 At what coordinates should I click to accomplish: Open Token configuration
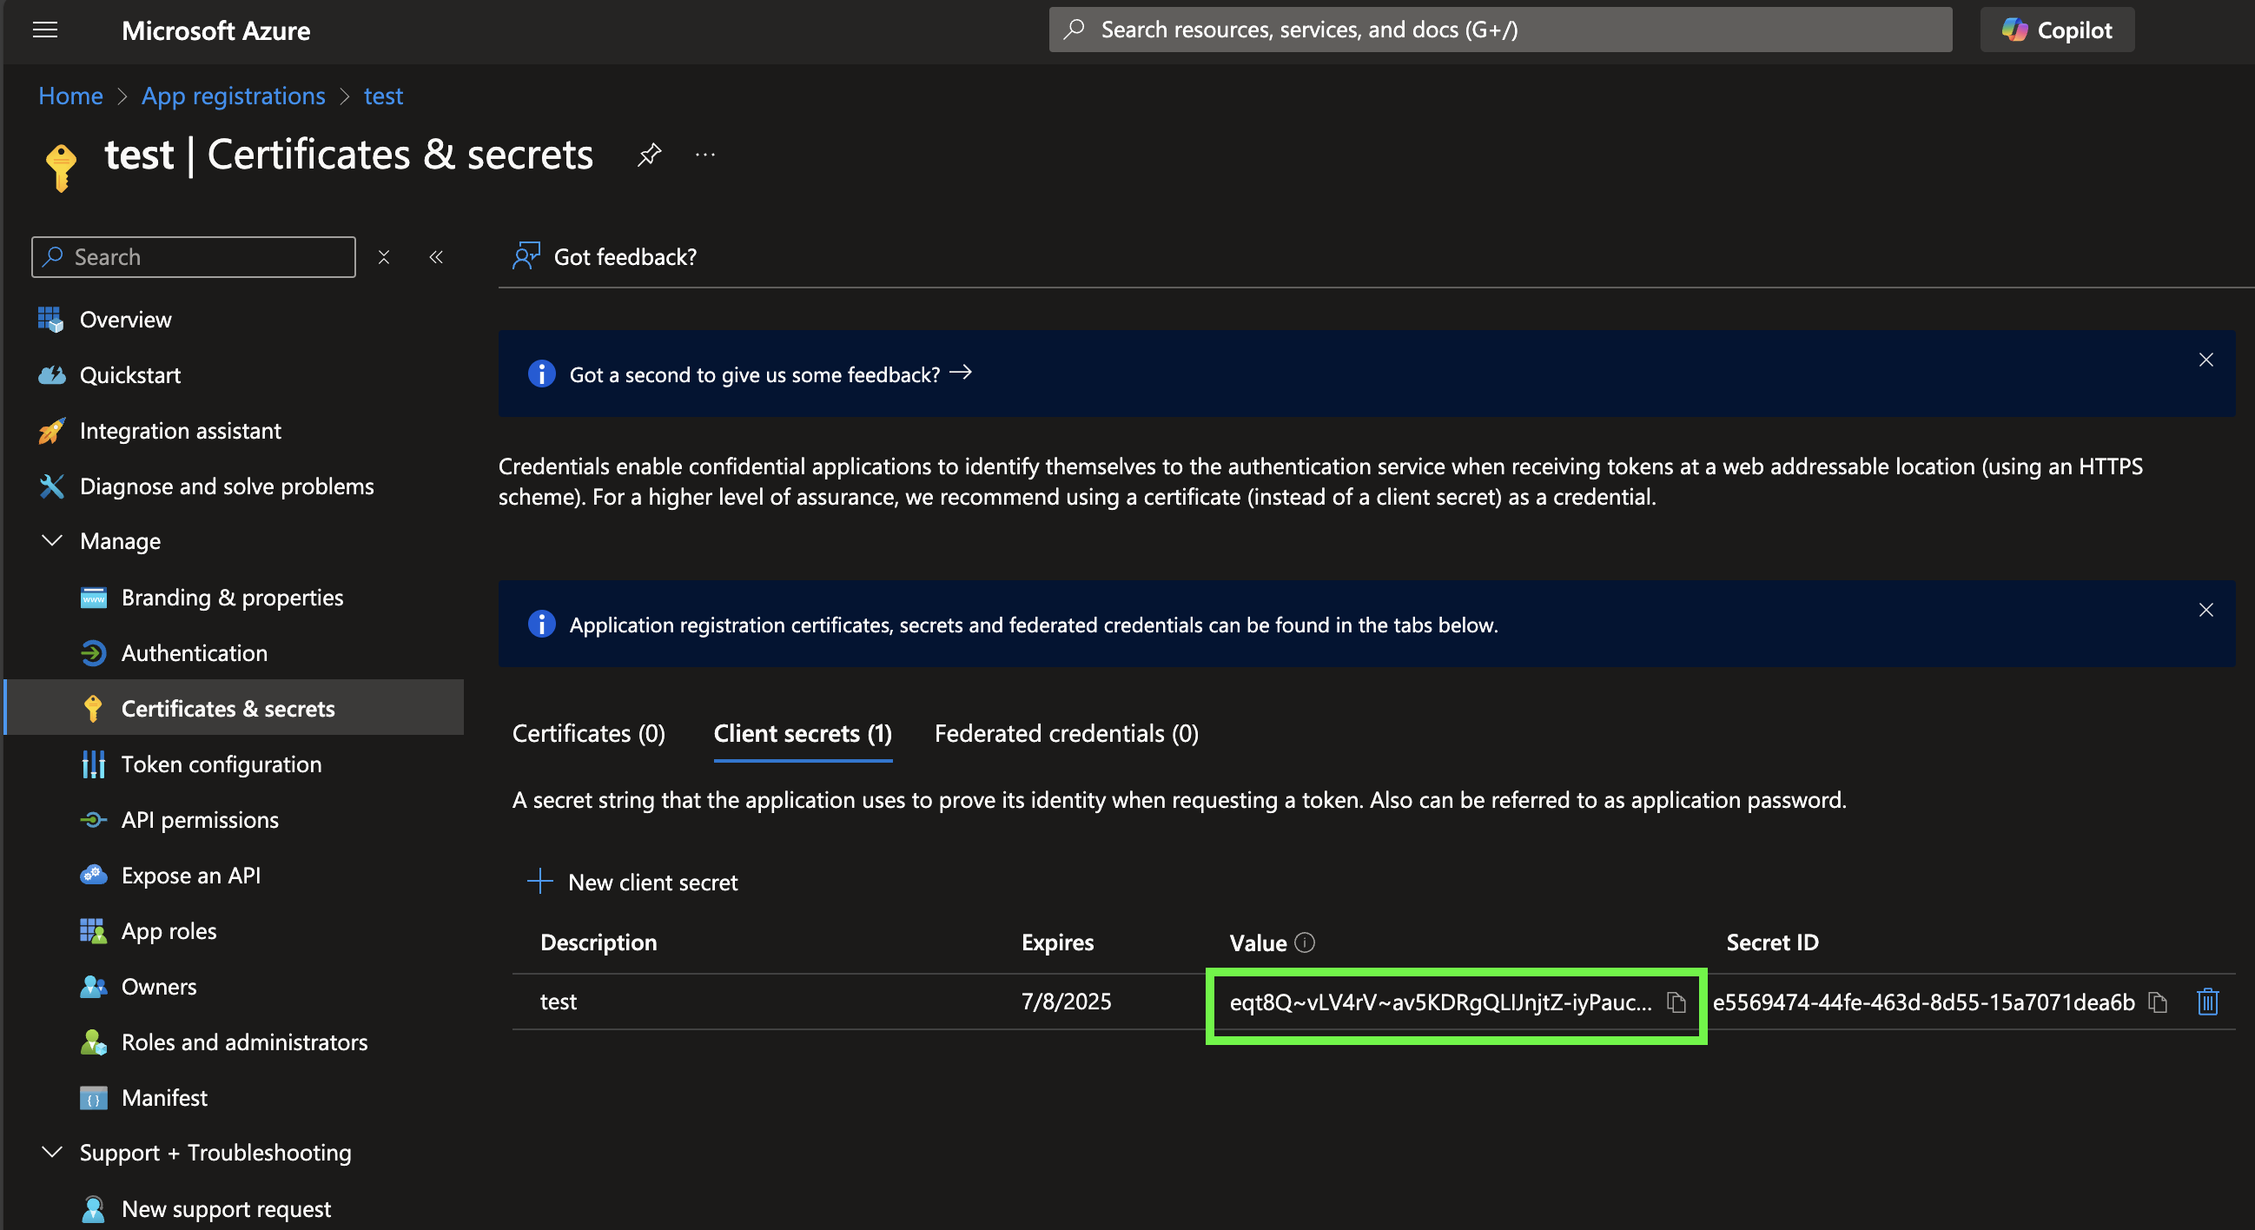click(221, 764)
